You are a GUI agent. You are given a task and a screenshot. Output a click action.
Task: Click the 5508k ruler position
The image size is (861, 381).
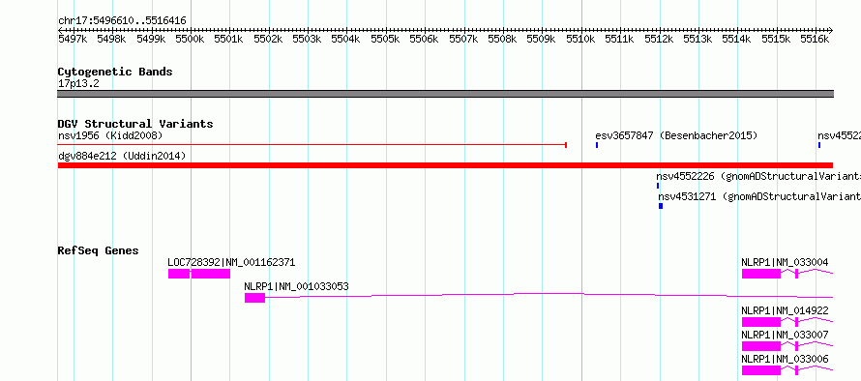pyautogui.click(x=502, y=39)
